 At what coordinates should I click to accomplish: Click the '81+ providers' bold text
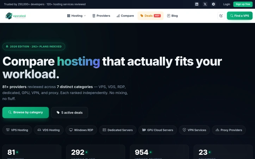click(x=14, y=87)
